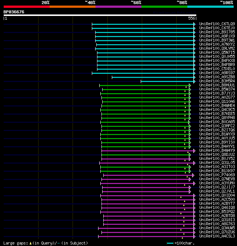
Task: Click the yellow gap marker on UniRef100_Q0ID04 row
Action: (x=181, y=197)
